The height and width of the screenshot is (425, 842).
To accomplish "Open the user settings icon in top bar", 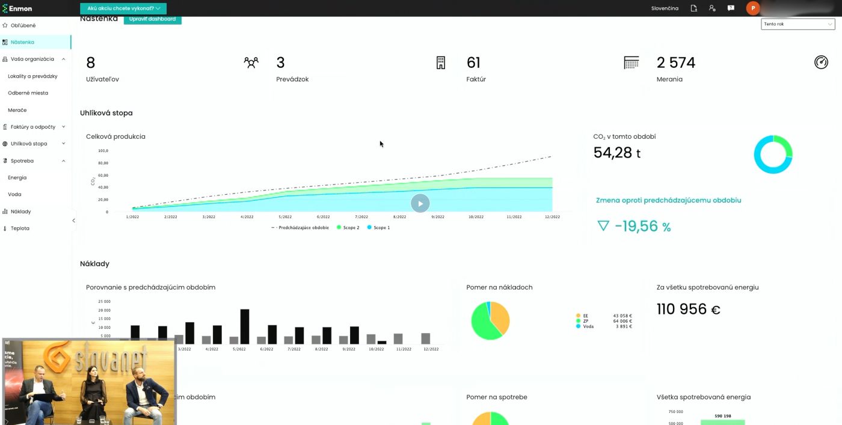I will click(712, 8).
